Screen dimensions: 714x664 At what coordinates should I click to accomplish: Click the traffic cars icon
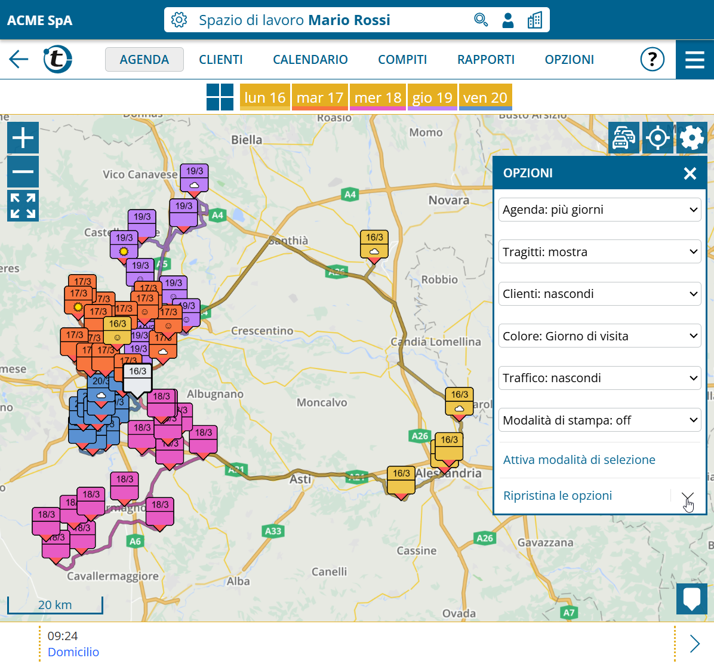point(623,138)
